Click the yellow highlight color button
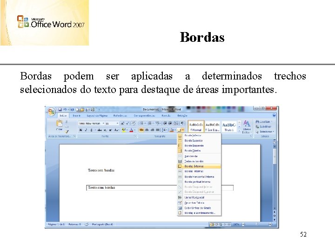This screenshot has height=251, width=335. pyautogui.click(x=123, y=130)
